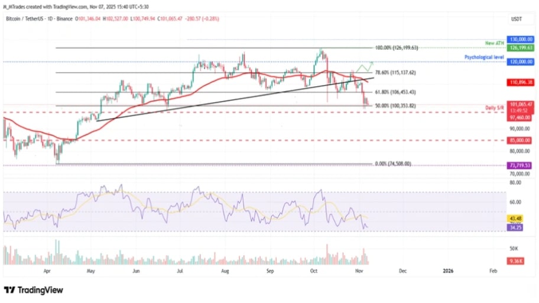
Task: Click the purple 34.25 RSI value tag
Action: click(514, 226)
